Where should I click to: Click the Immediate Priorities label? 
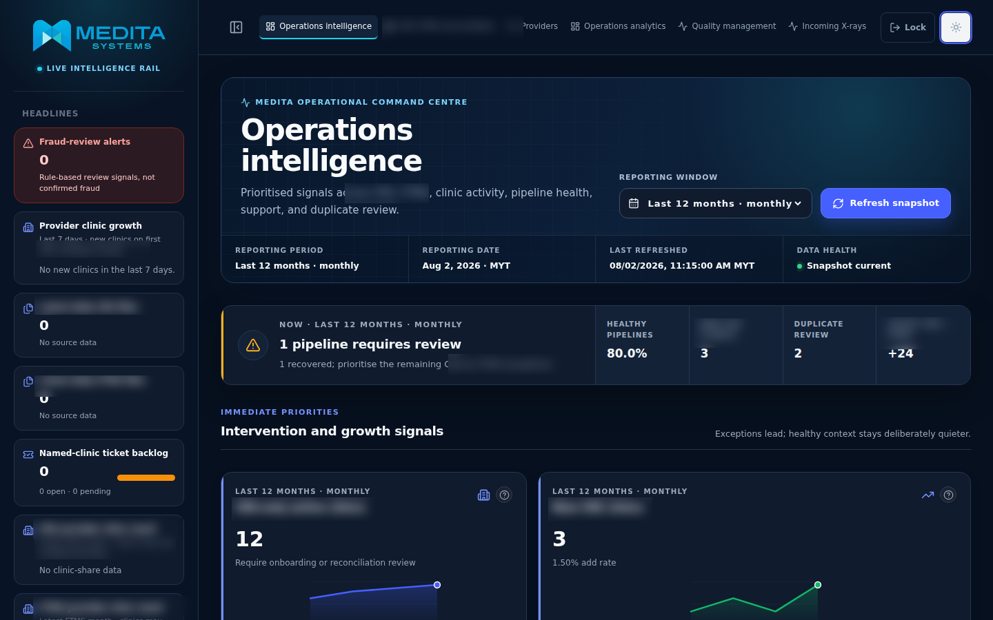click(x=279, y=412)
